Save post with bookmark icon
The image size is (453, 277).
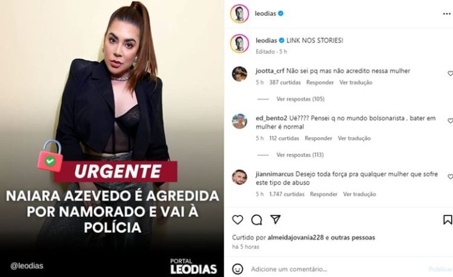[x=447, y=220]
